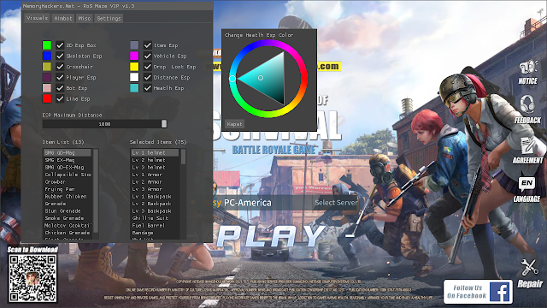The width and height of the screenshot is (547, 308).
Task: Click the Select Server button
Action: pyautogui.click(x=336, y=203)
